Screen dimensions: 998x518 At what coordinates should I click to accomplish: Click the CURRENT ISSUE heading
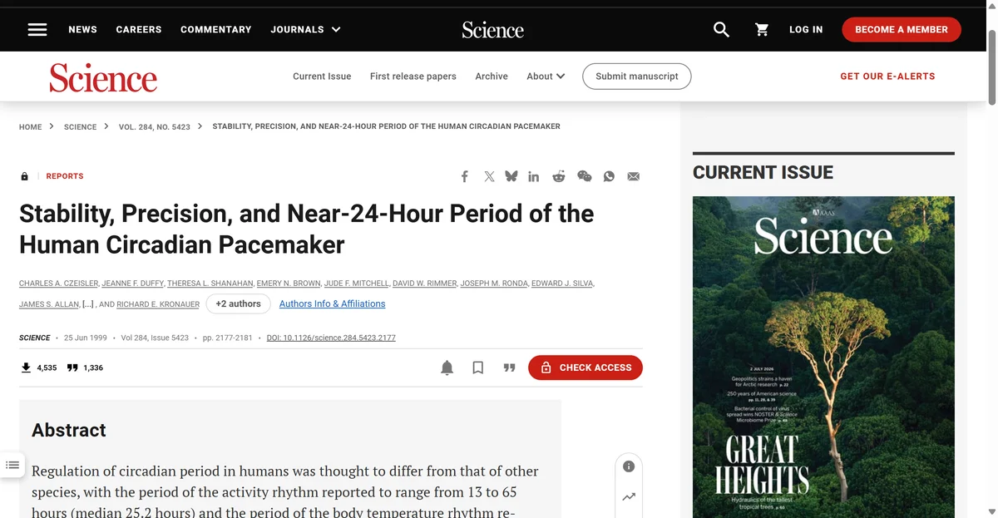click(763, 172)
